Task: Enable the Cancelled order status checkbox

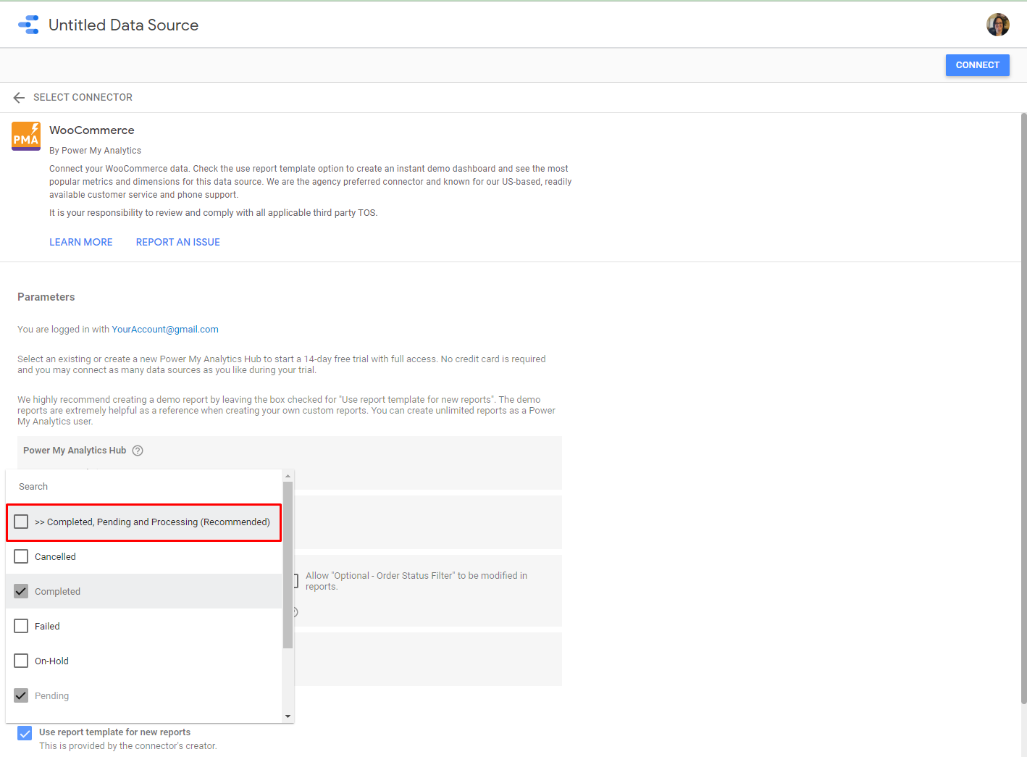Action: 21,556
